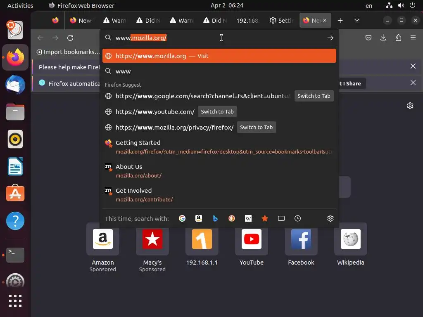The image size is (423, 317).
Task: Show Applications grid in the dock
Action: [15, 301]
